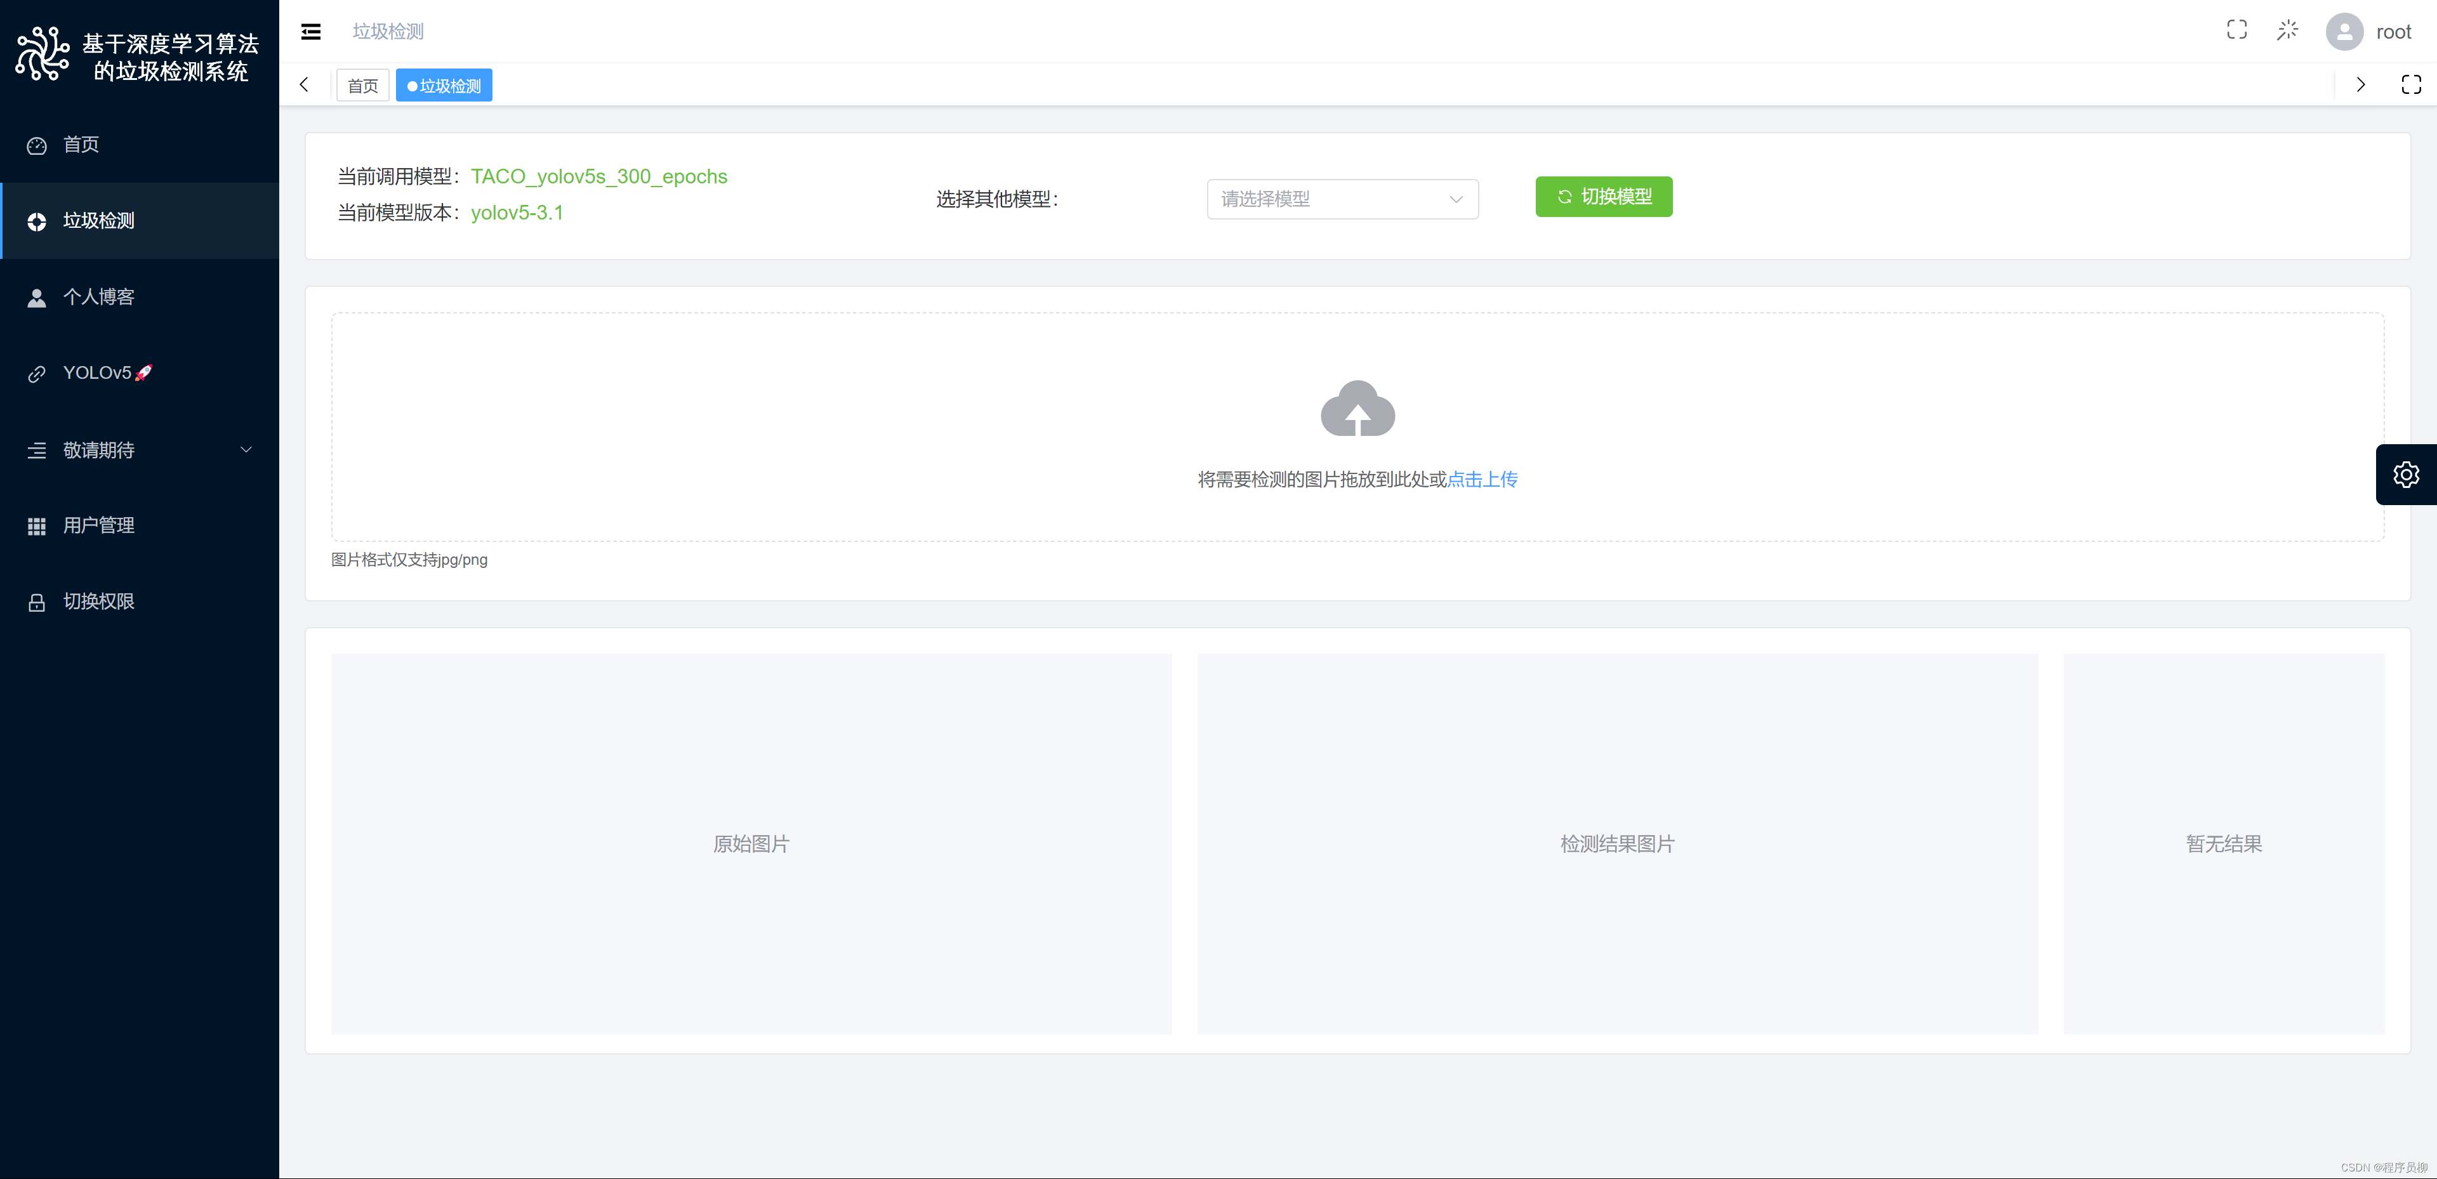Viewport: 2437px width, 1179px height.
Task: Click the dashboard icon beside 首页
Action: pyautogui.click(x=37, y=146)
